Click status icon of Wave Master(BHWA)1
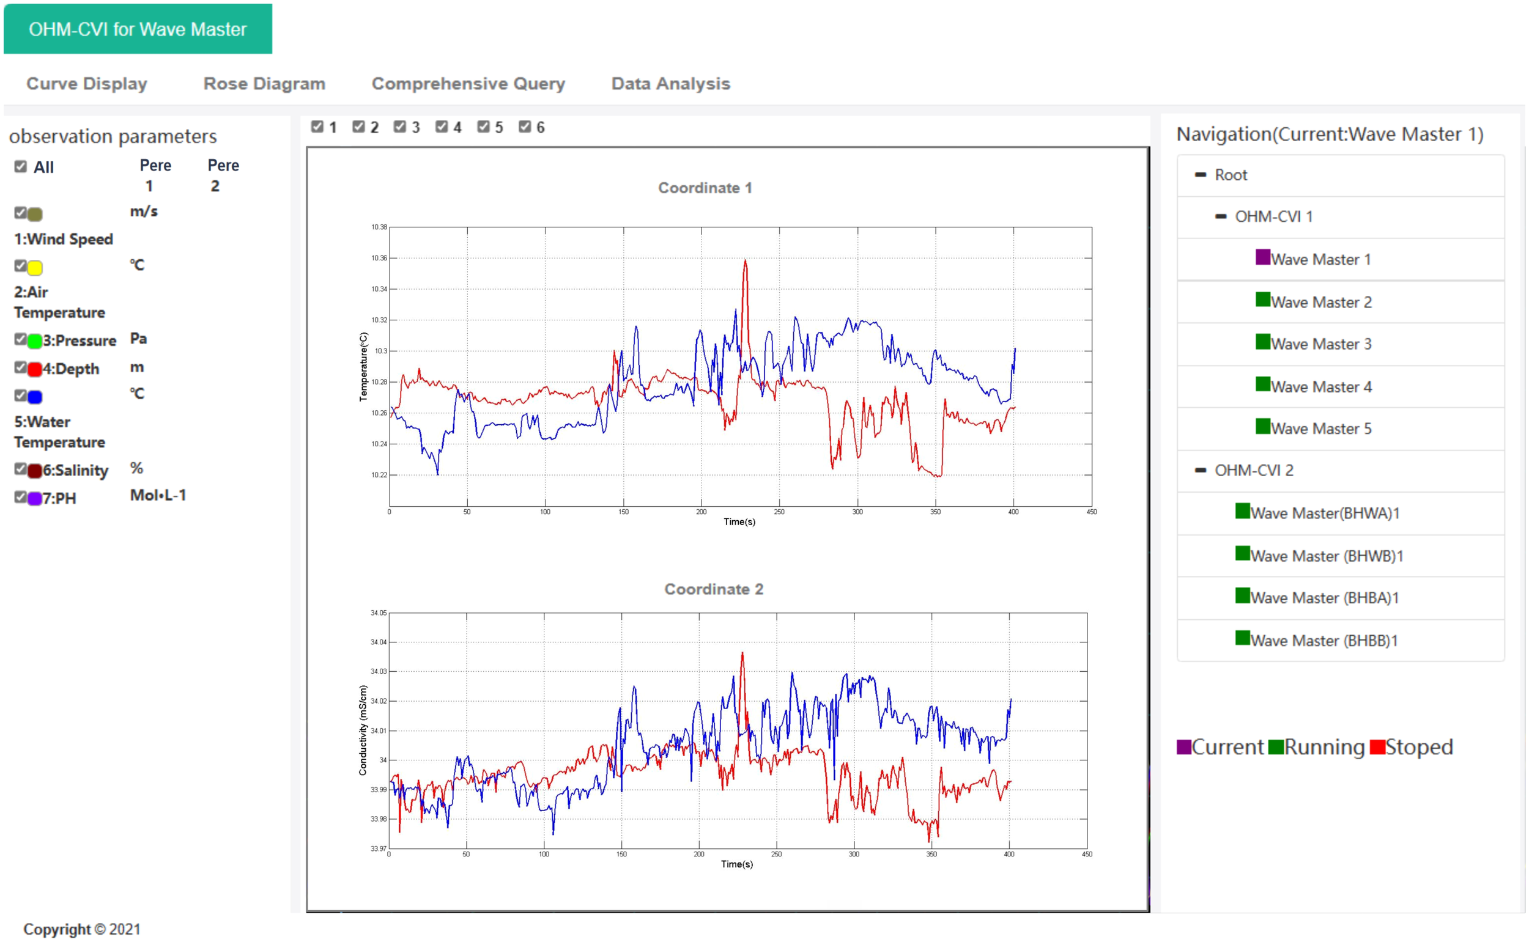 pos(1242,512)
